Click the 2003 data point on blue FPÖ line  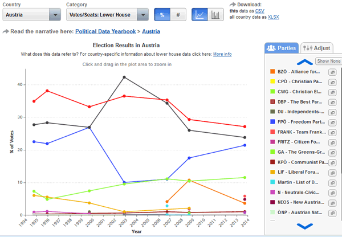pyautogui.click(x=124, y=182)
